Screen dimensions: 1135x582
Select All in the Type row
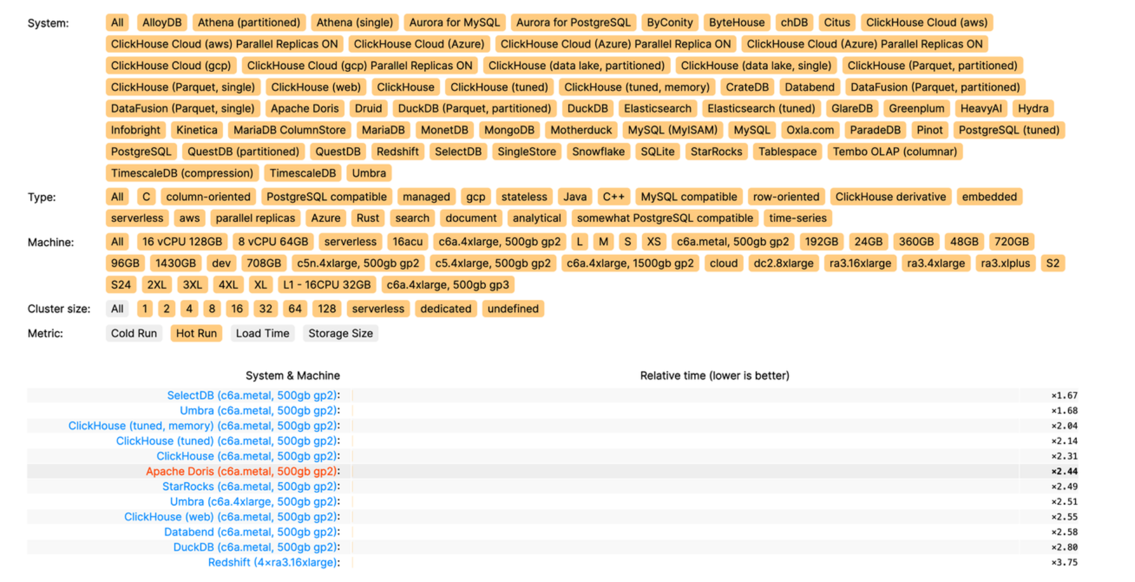pyautogui.click(x=117, y=197)
